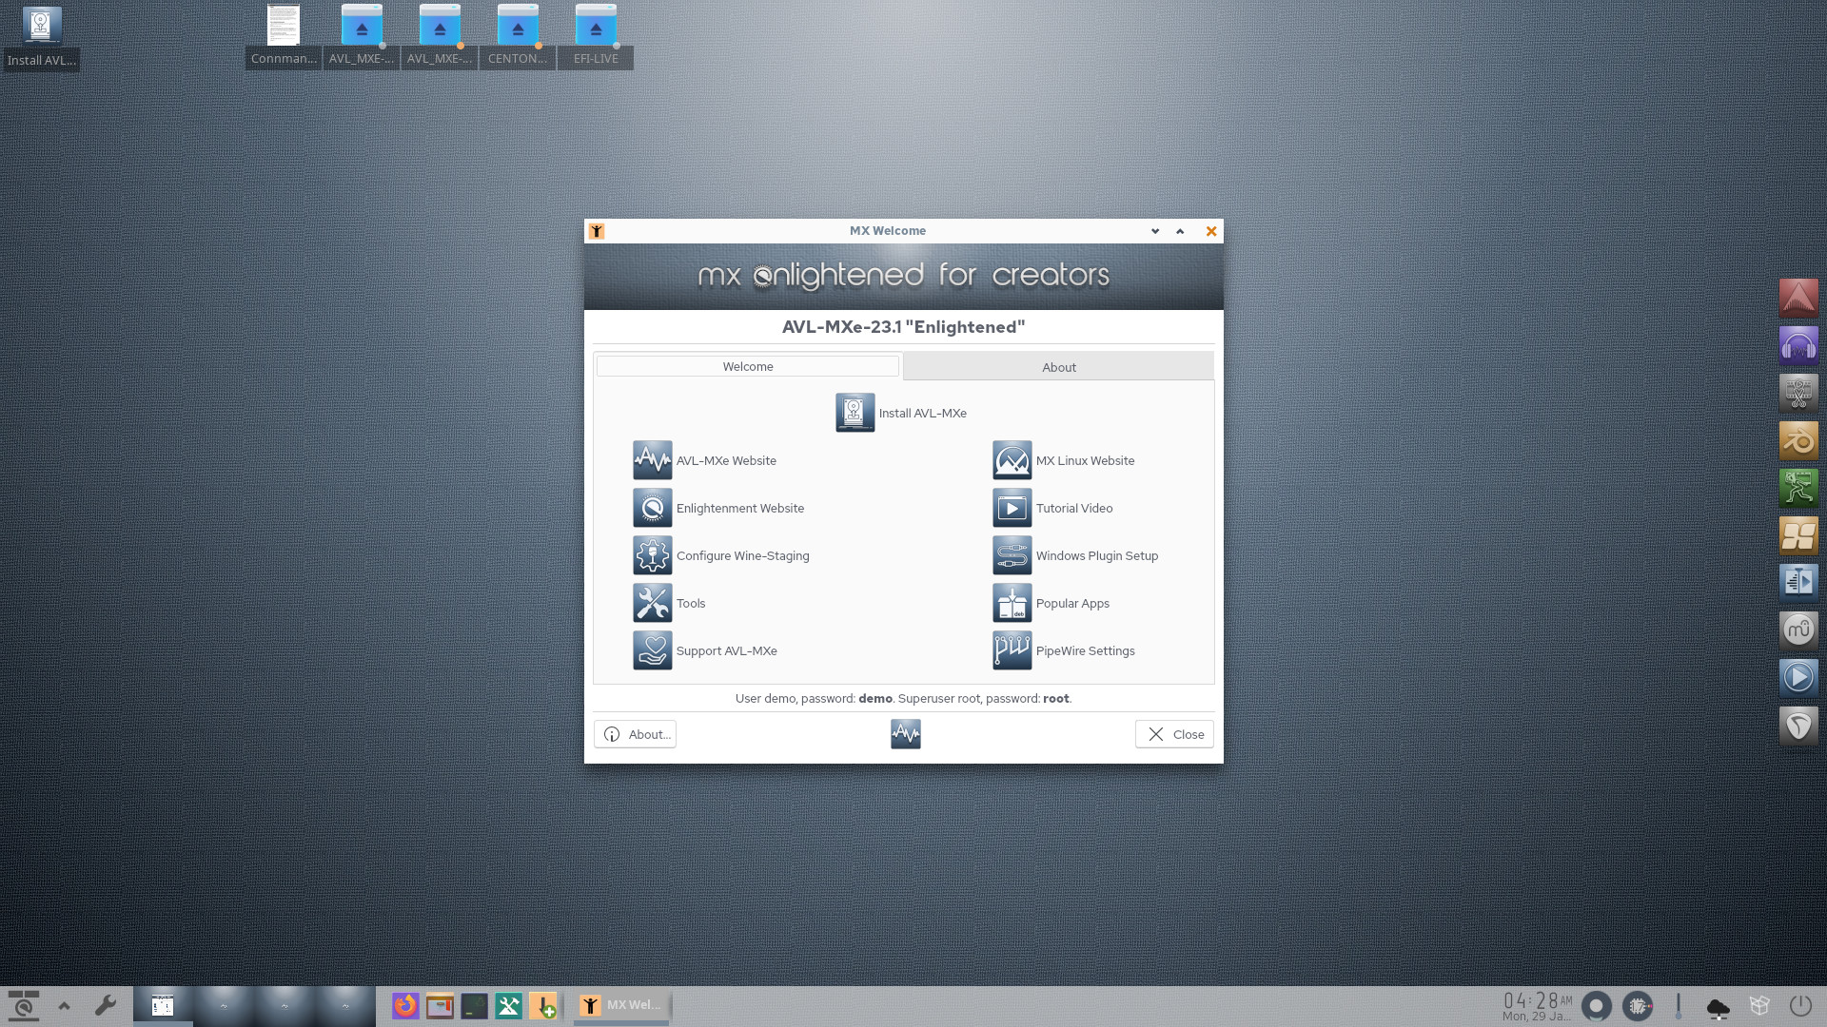Launch Blender from the dock

pyautogui.click(x=1798, y=440)
